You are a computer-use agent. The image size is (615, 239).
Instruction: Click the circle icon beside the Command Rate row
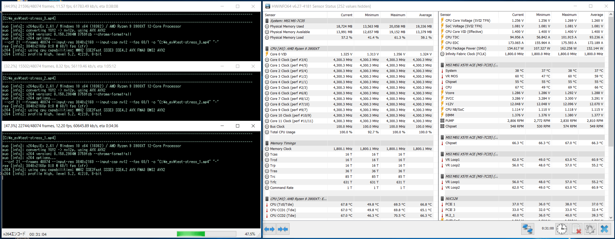pyautogui.click(x=267, y=188)
